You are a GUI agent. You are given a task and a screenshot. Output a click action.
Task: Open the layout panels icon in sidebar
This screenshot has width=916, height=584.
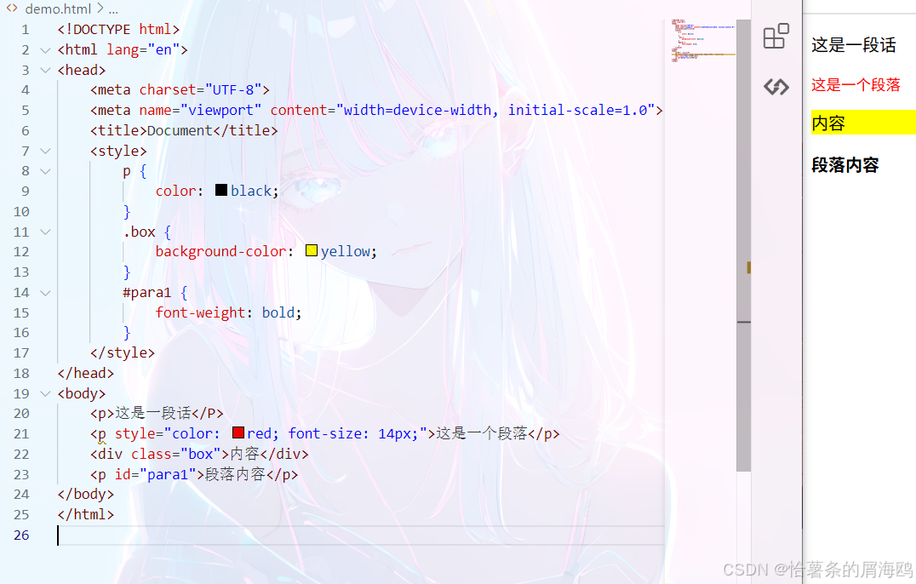point(776,37)
